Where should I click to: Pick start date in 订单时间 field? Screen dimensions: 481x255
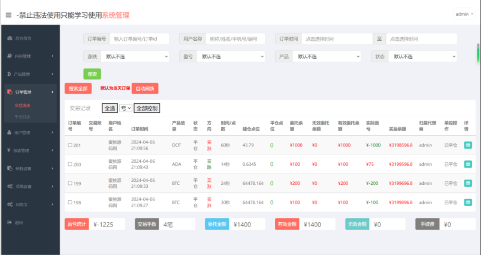pyautogui.click(x=337, y=39)
